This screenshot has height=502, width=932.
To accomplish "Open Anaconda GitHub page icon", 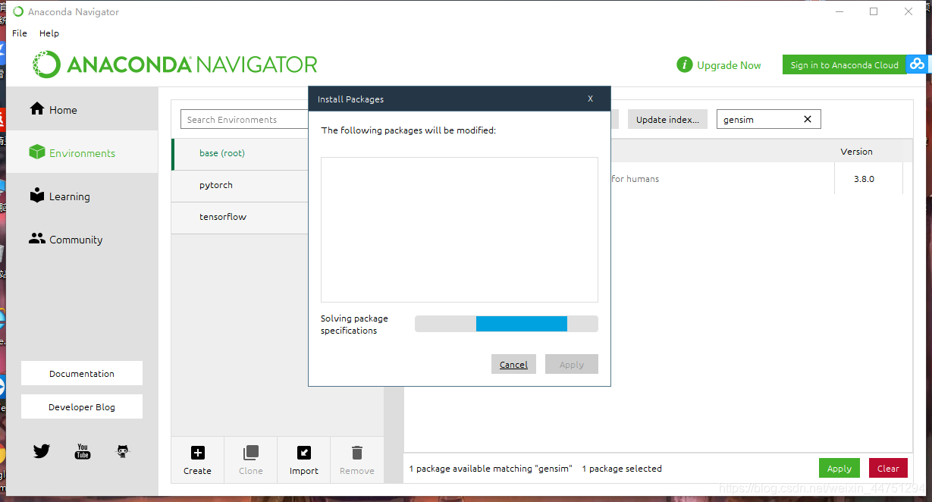I will tap(123, 451).
